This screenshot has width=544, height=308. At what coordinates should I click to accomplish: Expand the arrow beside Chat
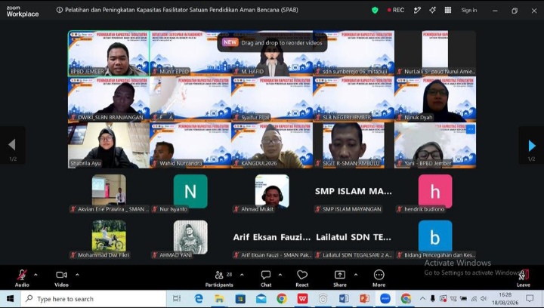pos(280,275)
